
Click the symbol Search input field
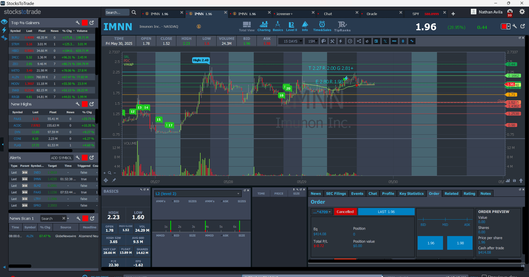(x=117, y=12)
